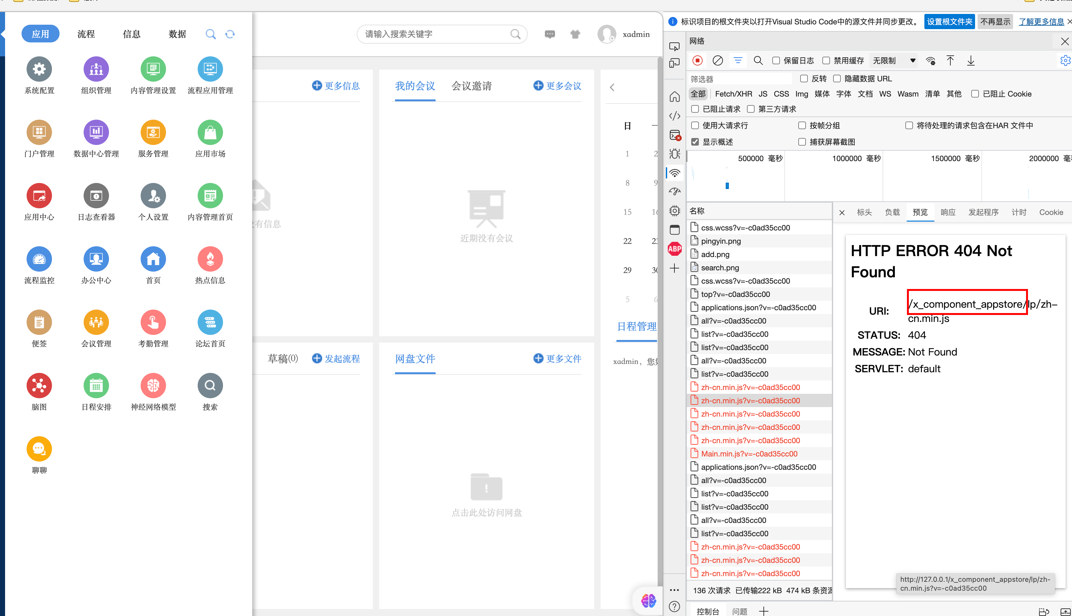Collapse calendar with the left chevron

[x=612, y=87]
